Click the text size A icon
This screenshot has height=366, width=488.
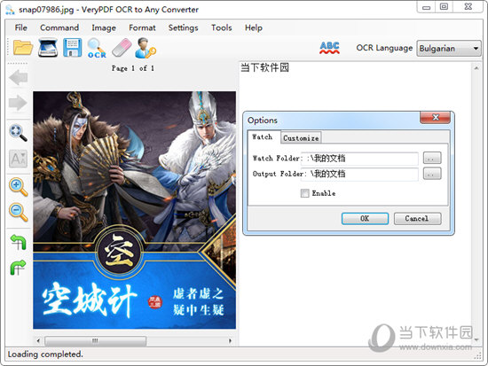(x=18, y=159)
